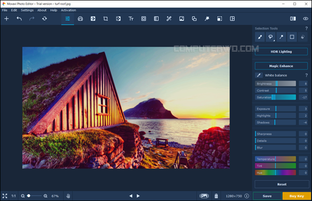This screenshot has width=312, height=201.
Task: Select the Hand pan tool
Action: click(x=68, y=196)
